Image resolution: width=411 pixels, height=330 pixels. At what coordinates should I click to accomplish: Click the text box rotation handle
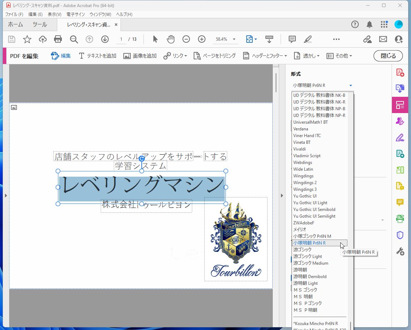click(142, 159)
